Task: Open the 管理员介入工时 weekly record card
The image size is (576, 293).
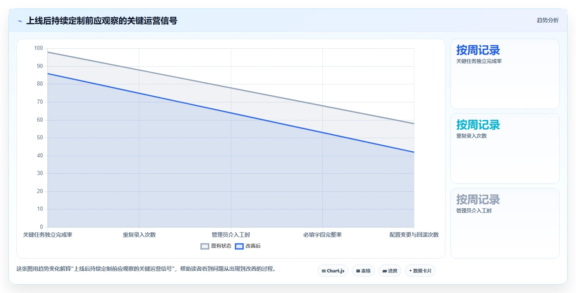Action: point(505,223)
